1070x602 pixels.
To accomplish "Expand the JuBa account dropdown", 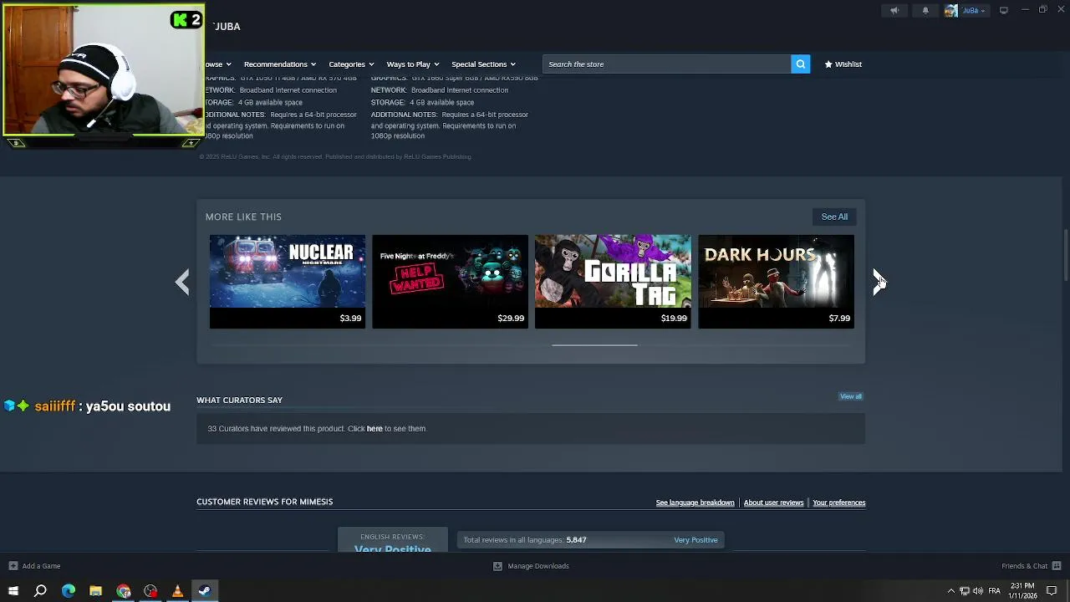I will [x=974, y=10].
